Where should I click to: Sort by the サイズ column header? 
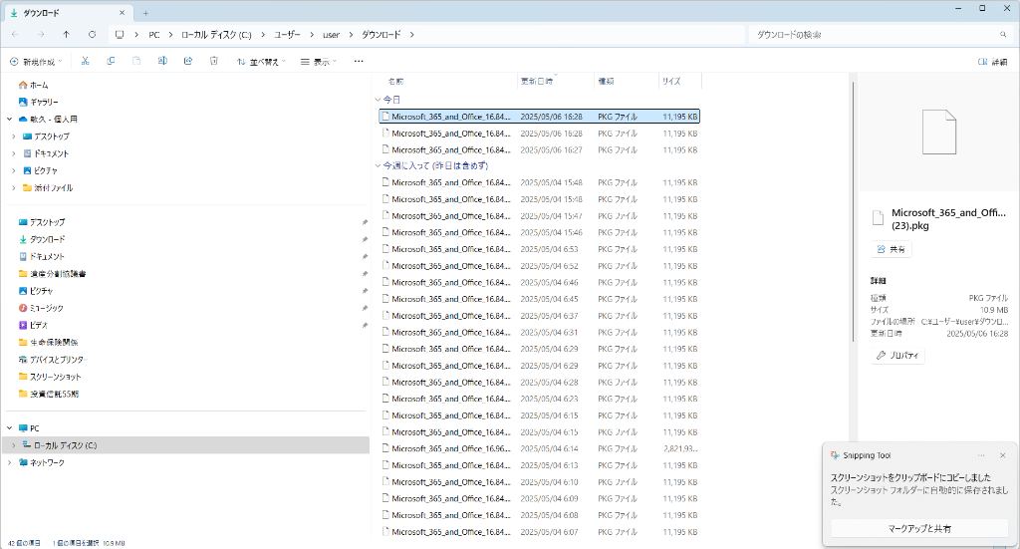(x=671, y=82)
